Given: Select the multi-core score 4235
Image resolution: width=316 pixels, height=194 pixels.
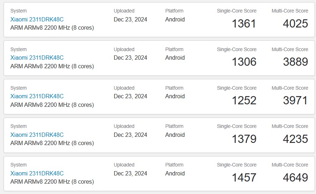Looking at the screenshot, I should (296, 139).
